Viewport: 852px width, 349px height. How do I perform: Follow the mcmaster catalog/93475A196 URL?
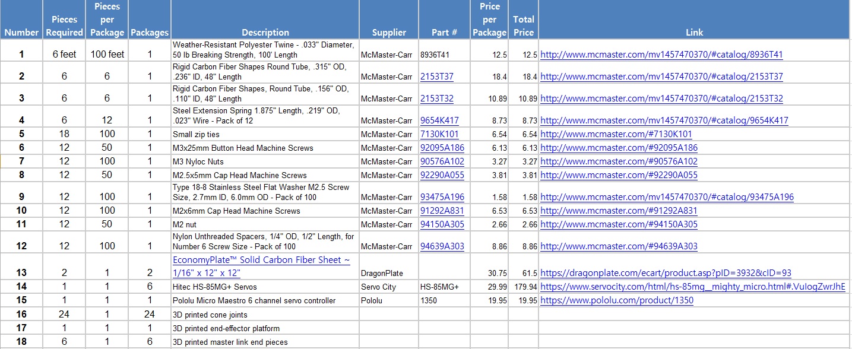coord(667,197)
